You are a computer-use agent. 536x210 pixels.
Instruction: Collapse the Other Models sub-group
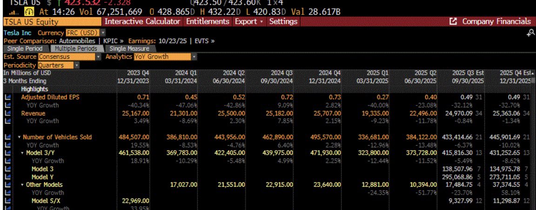[22, 185]
